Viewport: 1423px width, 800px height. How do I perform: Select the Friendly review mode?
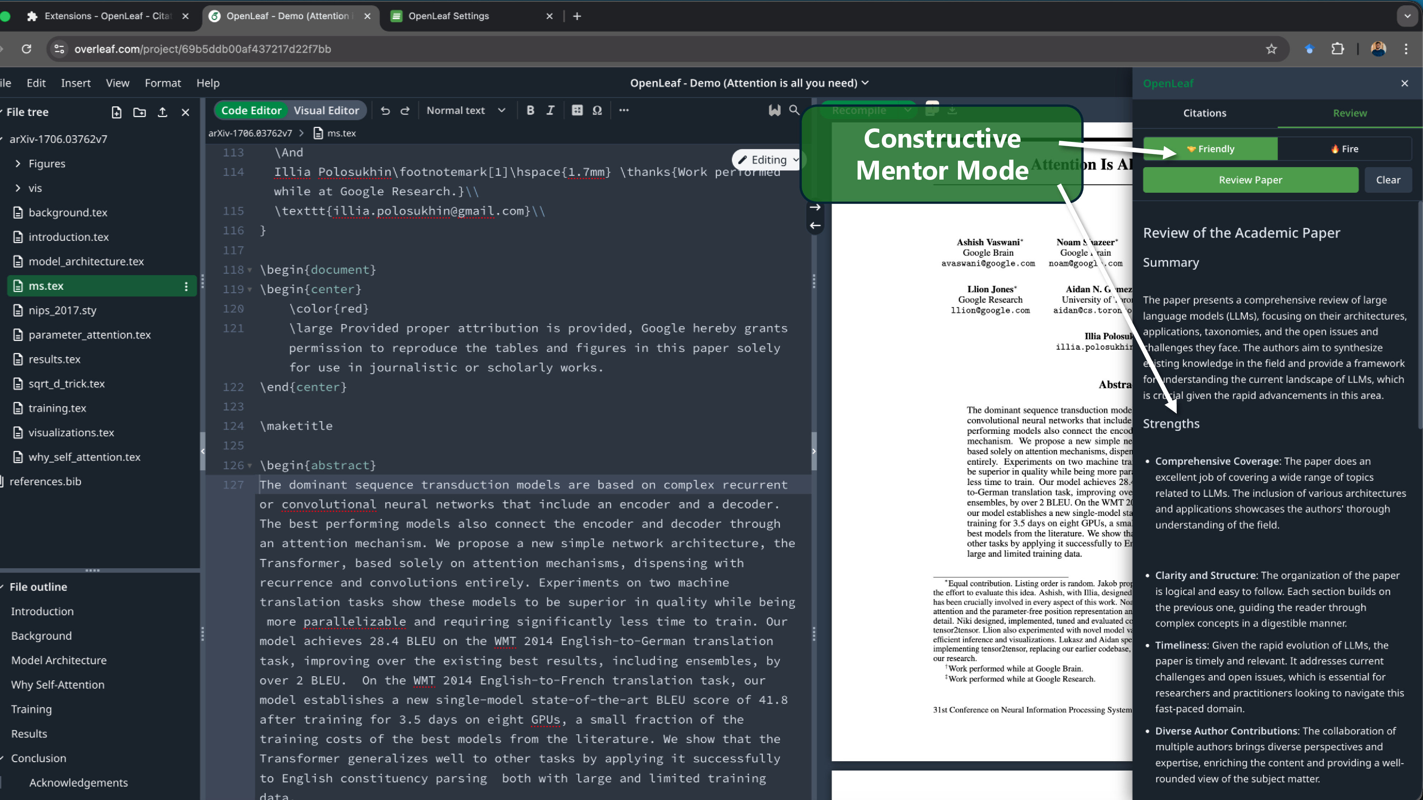[1210, 149]
